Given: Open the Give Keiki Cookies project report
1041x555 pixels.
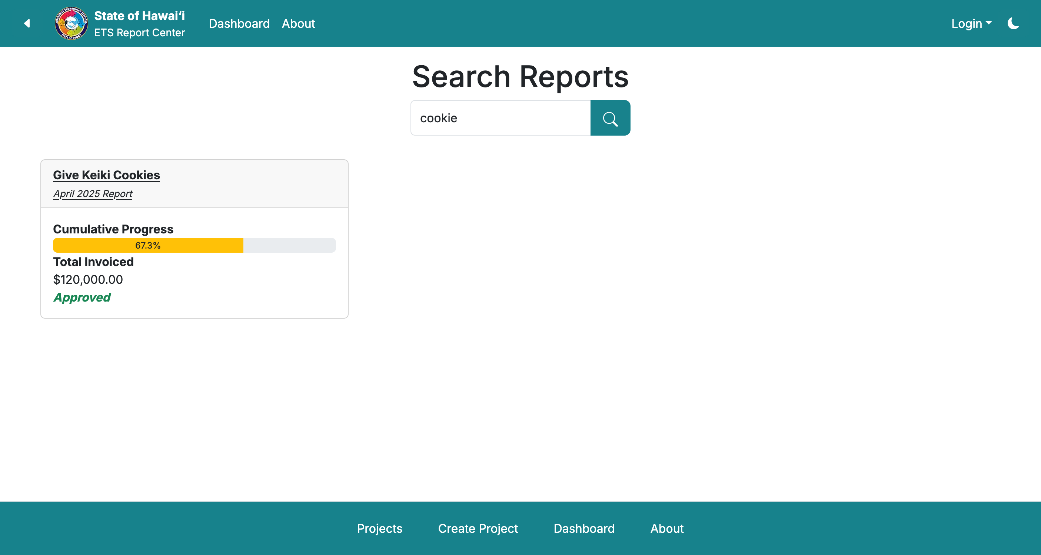Looking at the screenshot, I should (x=106, y=175).
